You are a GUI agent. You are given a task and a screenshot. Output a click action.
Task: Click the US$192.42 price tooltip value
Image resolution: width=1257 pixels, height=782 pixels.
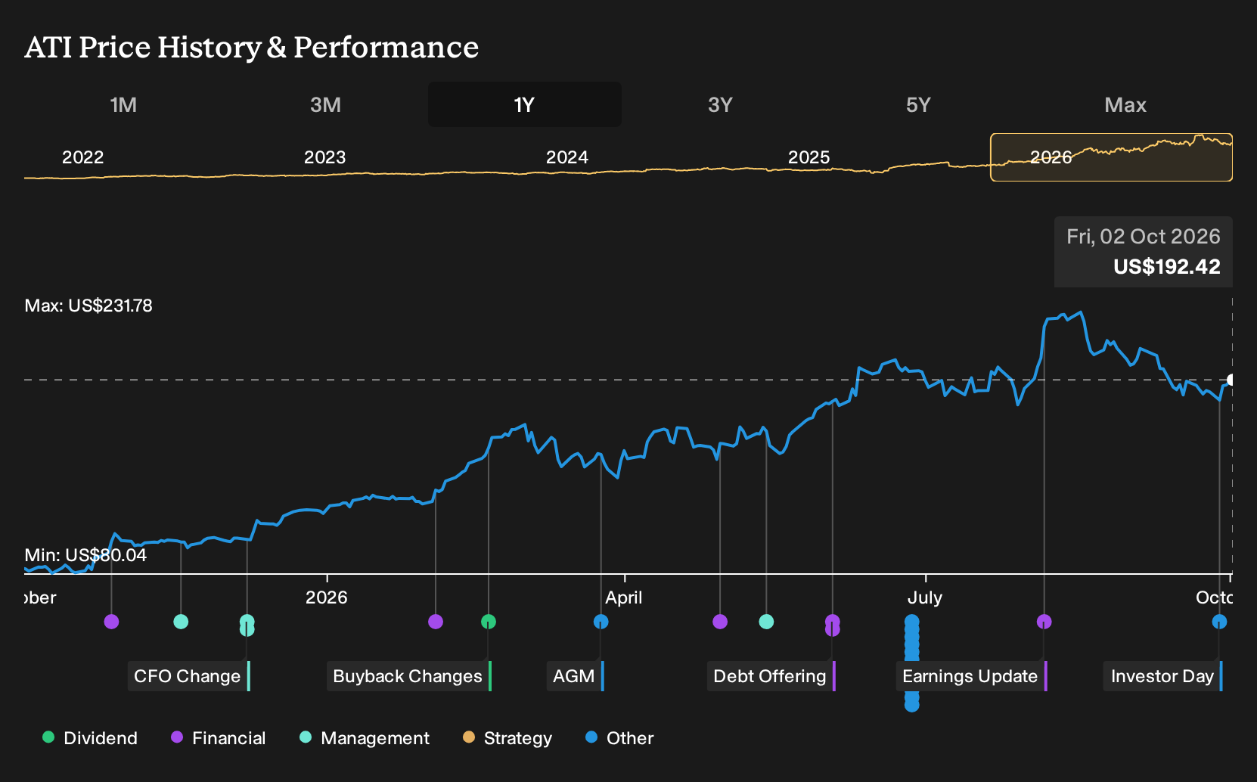click(1167, 266)
